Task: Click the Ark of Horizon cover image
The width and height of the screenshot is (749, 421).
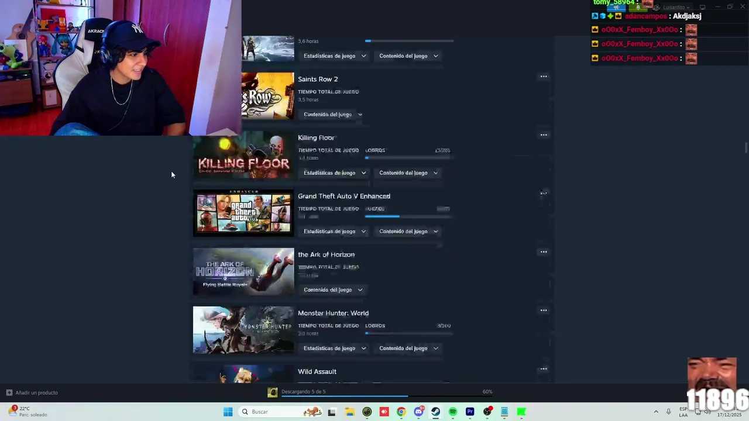Action: (x=243, y=272)
